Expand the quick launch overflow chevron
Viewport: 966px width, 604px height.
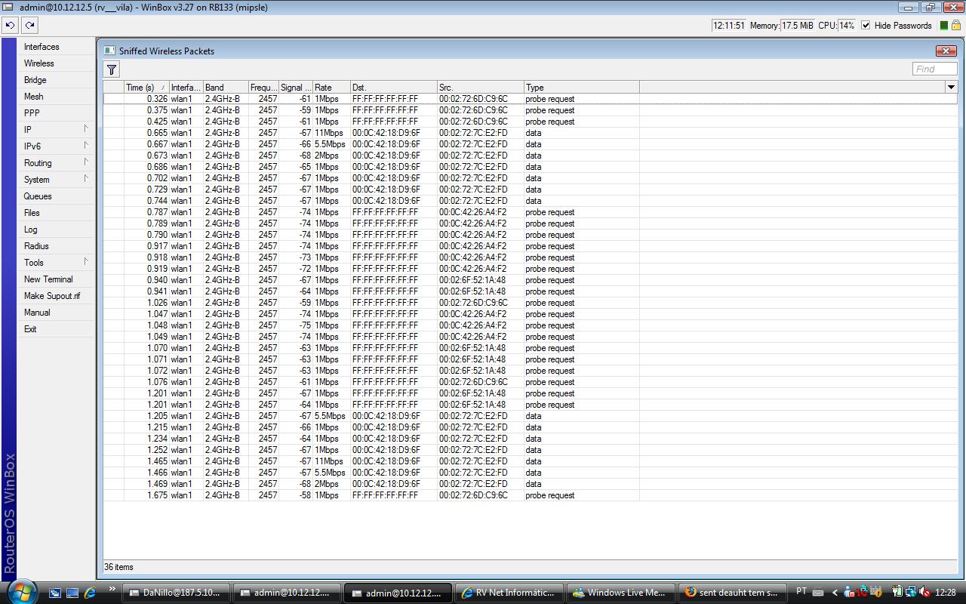112,589
